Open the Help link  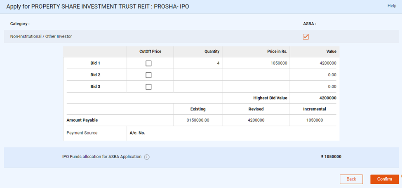coord(392,6)
